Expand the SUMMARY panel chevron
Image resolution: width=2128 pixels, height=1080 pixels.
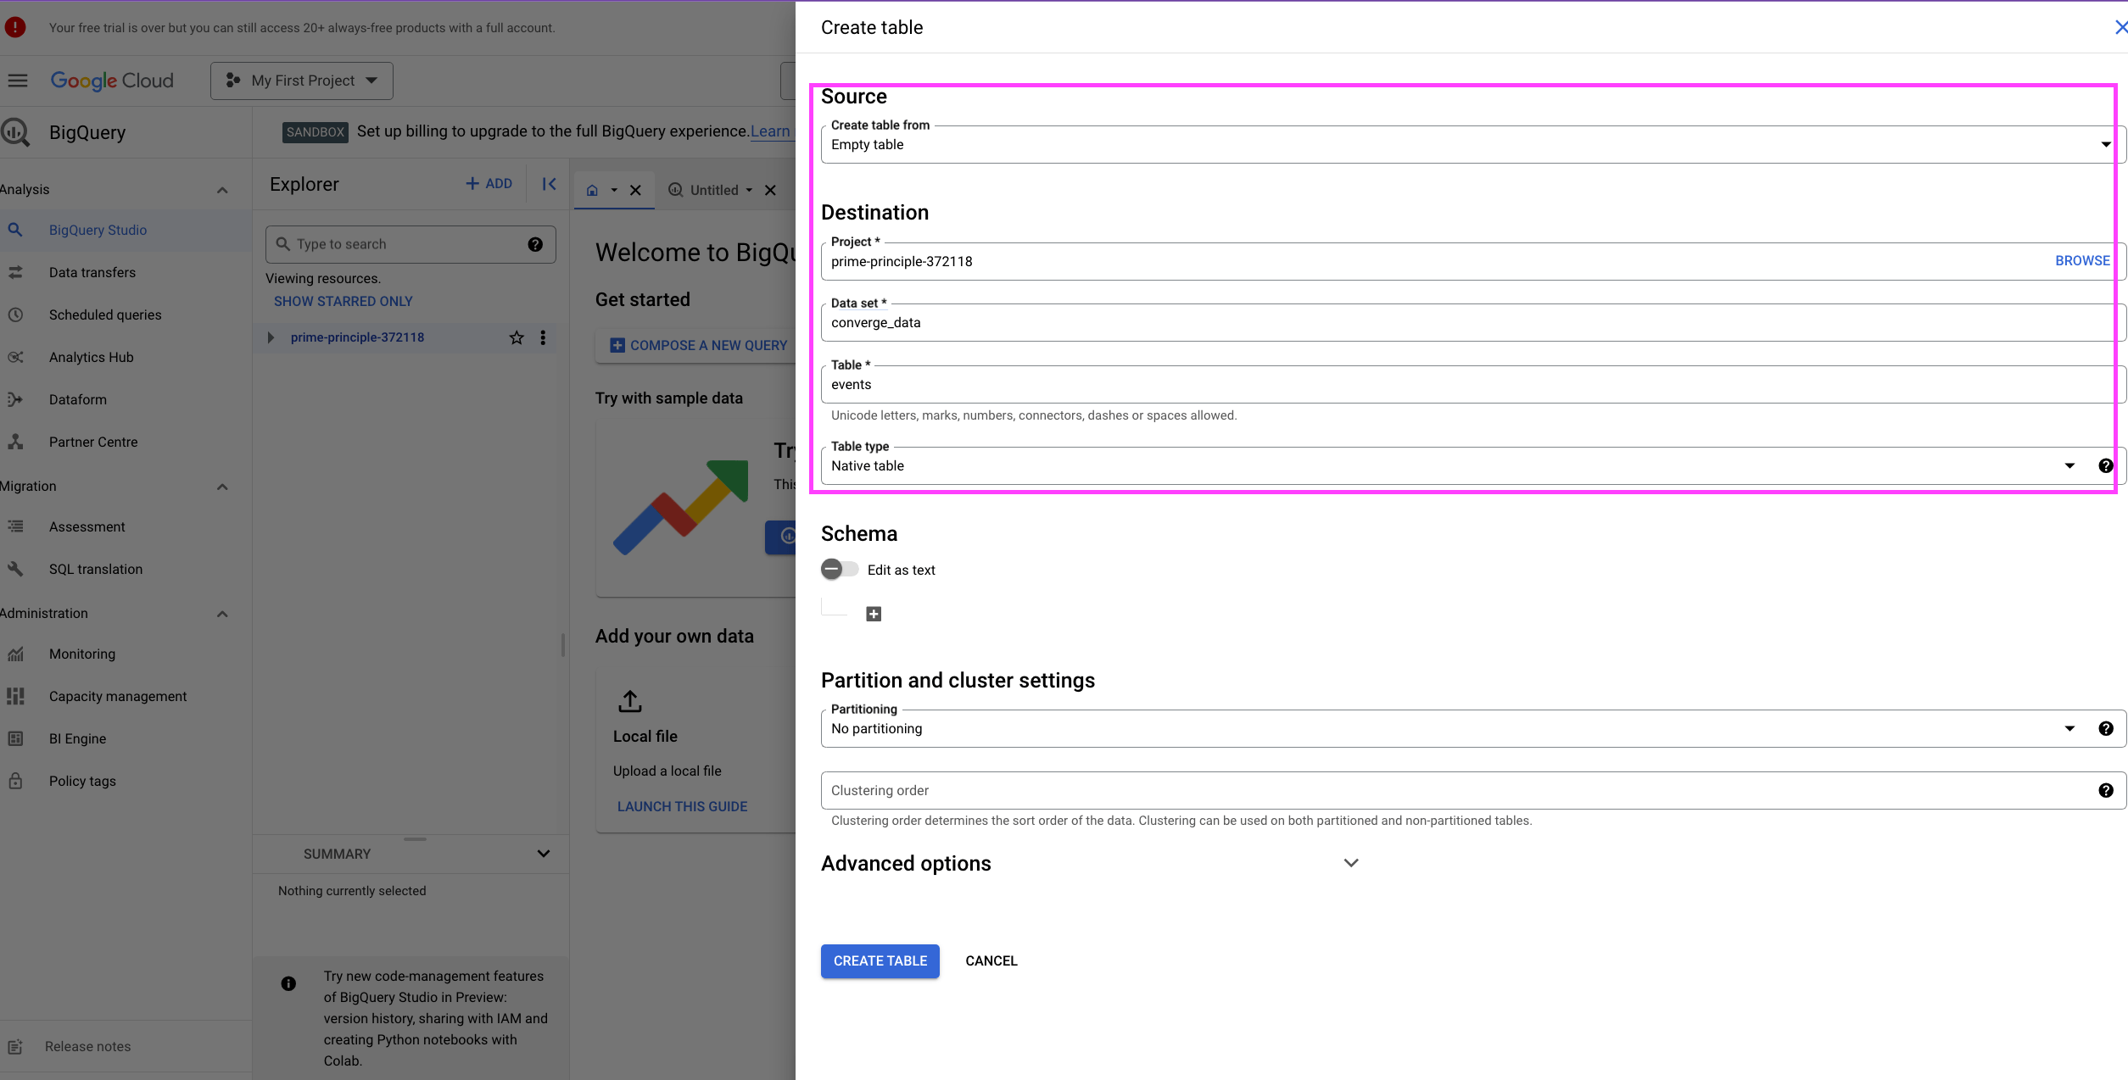544,854
